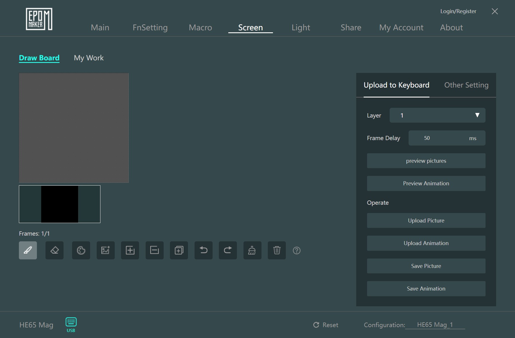Screen dimensions: 515x338
Task: Select the frame 1 thumbnail
Action: click(60, 204)
